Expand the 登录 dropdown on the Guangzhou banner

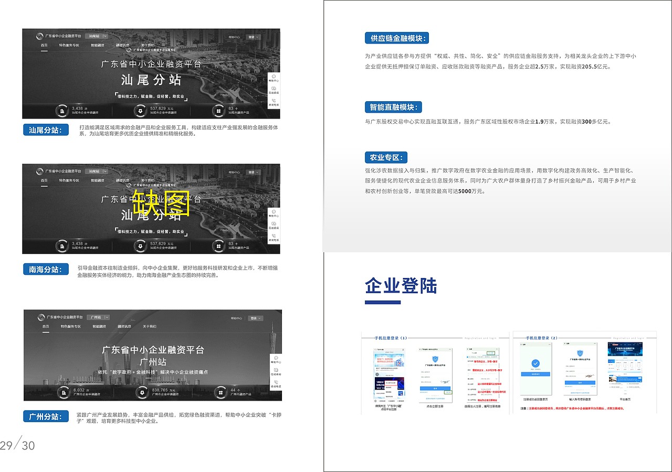click(256, 318)
